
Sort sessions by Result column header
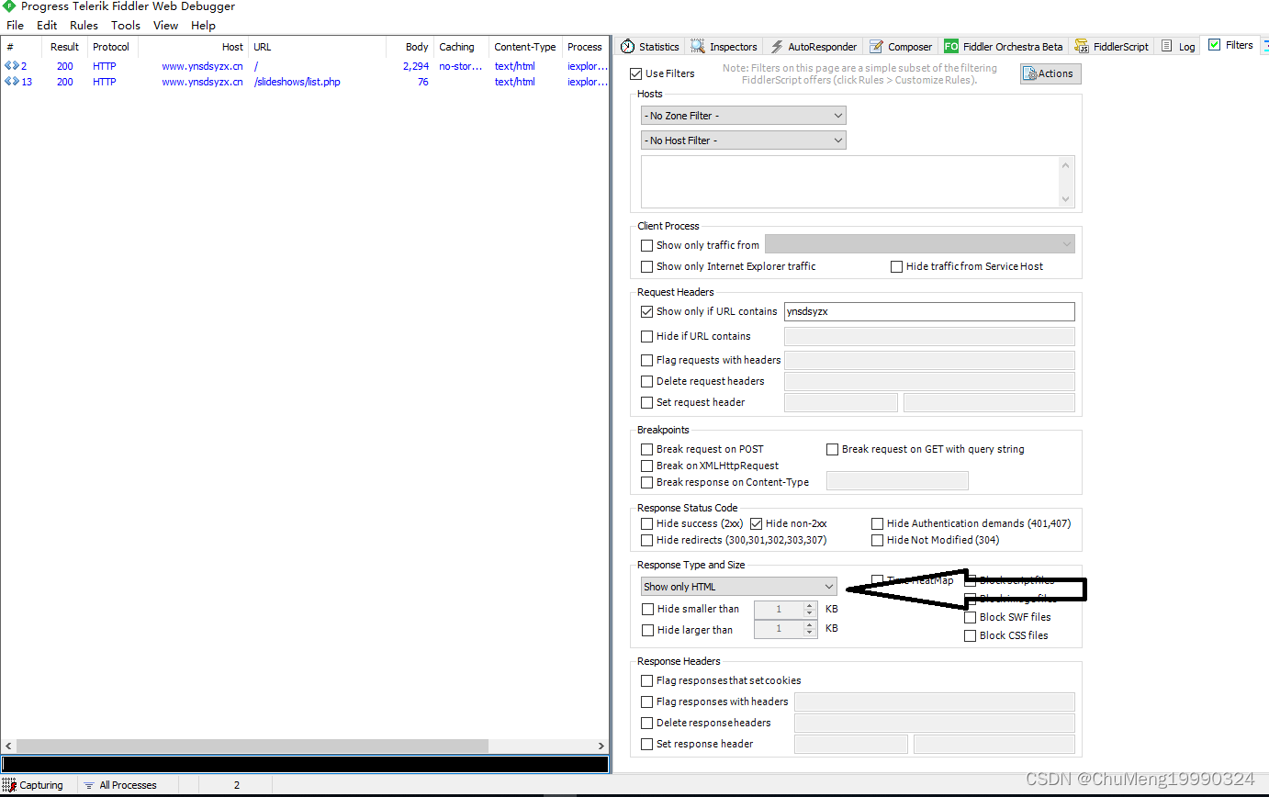(x=64, y=47)
